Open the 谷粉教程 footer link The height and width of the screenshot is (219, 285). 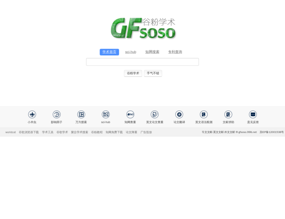coord(97,132)
